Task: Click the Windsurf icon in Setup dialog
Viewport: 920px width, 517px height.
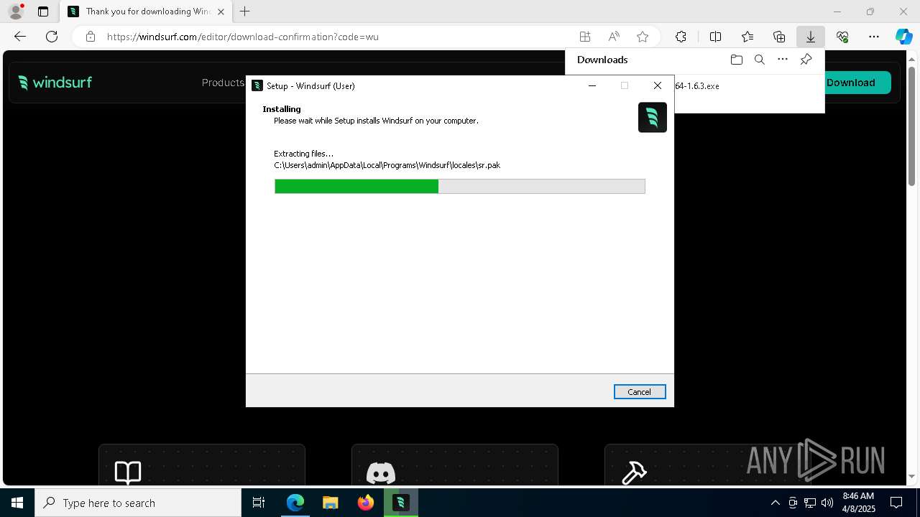Action: (x=653, y=118)
